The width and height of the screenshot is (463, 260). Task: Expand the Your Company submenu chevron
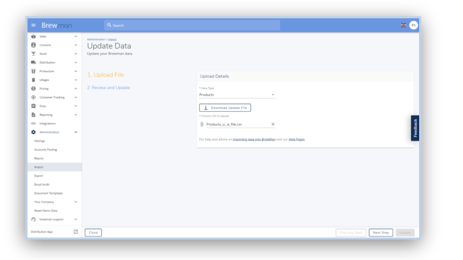(x=76, y=202)
